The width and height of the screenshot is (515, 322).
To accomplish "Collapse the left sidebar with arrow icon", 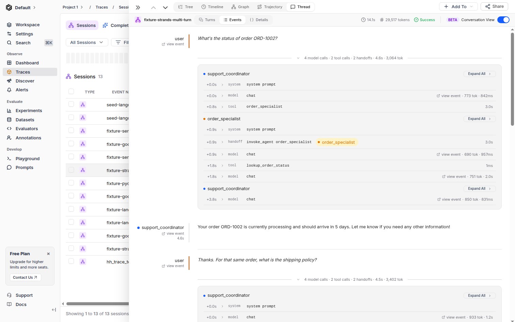I will point(54,310).
